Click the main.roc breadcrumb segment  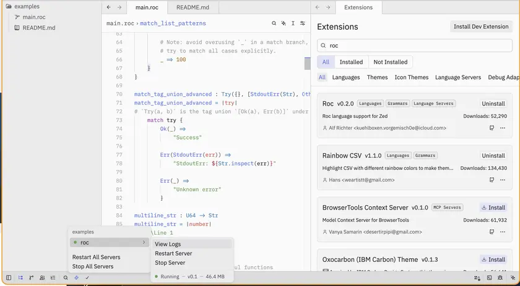120,23
